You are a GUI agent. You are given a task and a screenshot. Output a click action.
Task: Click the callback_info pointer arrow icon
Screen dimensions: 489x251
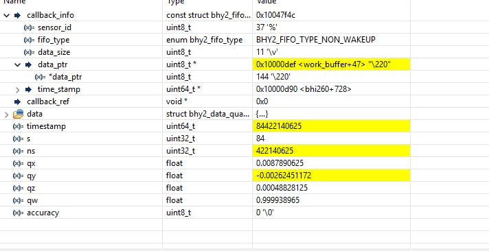17,15
